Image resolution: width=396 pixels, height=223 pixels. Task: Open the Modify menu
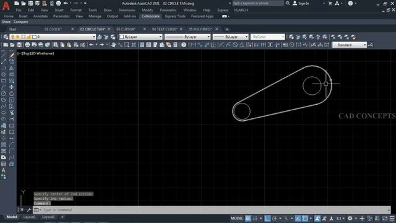click(147, 10)
